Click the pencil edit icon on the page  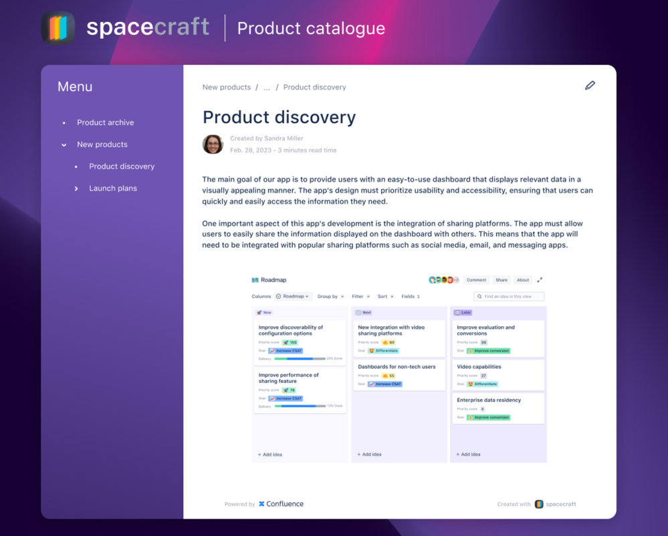tap(590, 86)
